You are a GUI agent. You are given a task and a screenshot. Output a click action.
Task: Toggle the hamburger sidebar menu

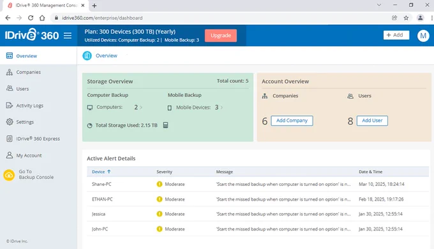(x=68, y=36)
